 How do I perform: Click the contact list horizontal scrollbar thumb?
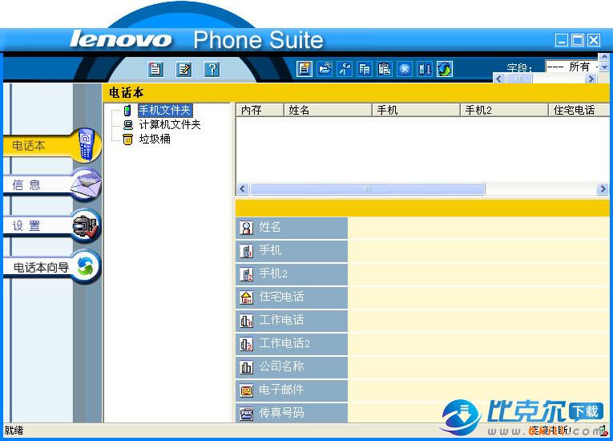point(368,189)
